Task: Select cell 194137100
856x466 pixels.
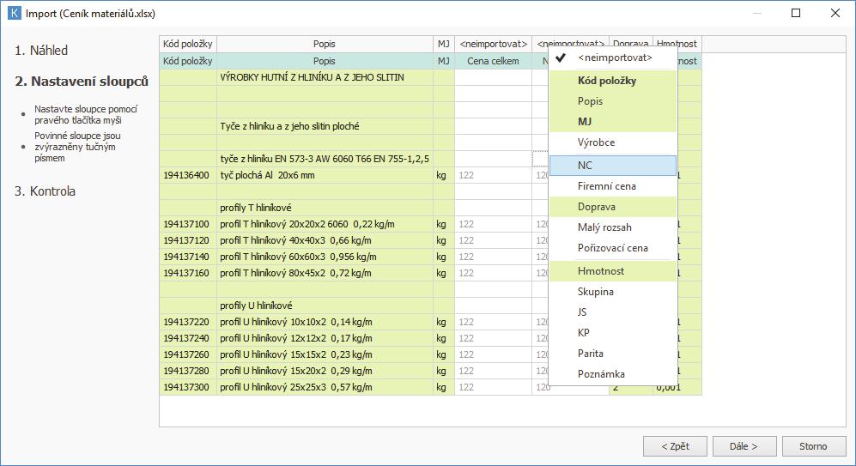Action: click(188, 224)
